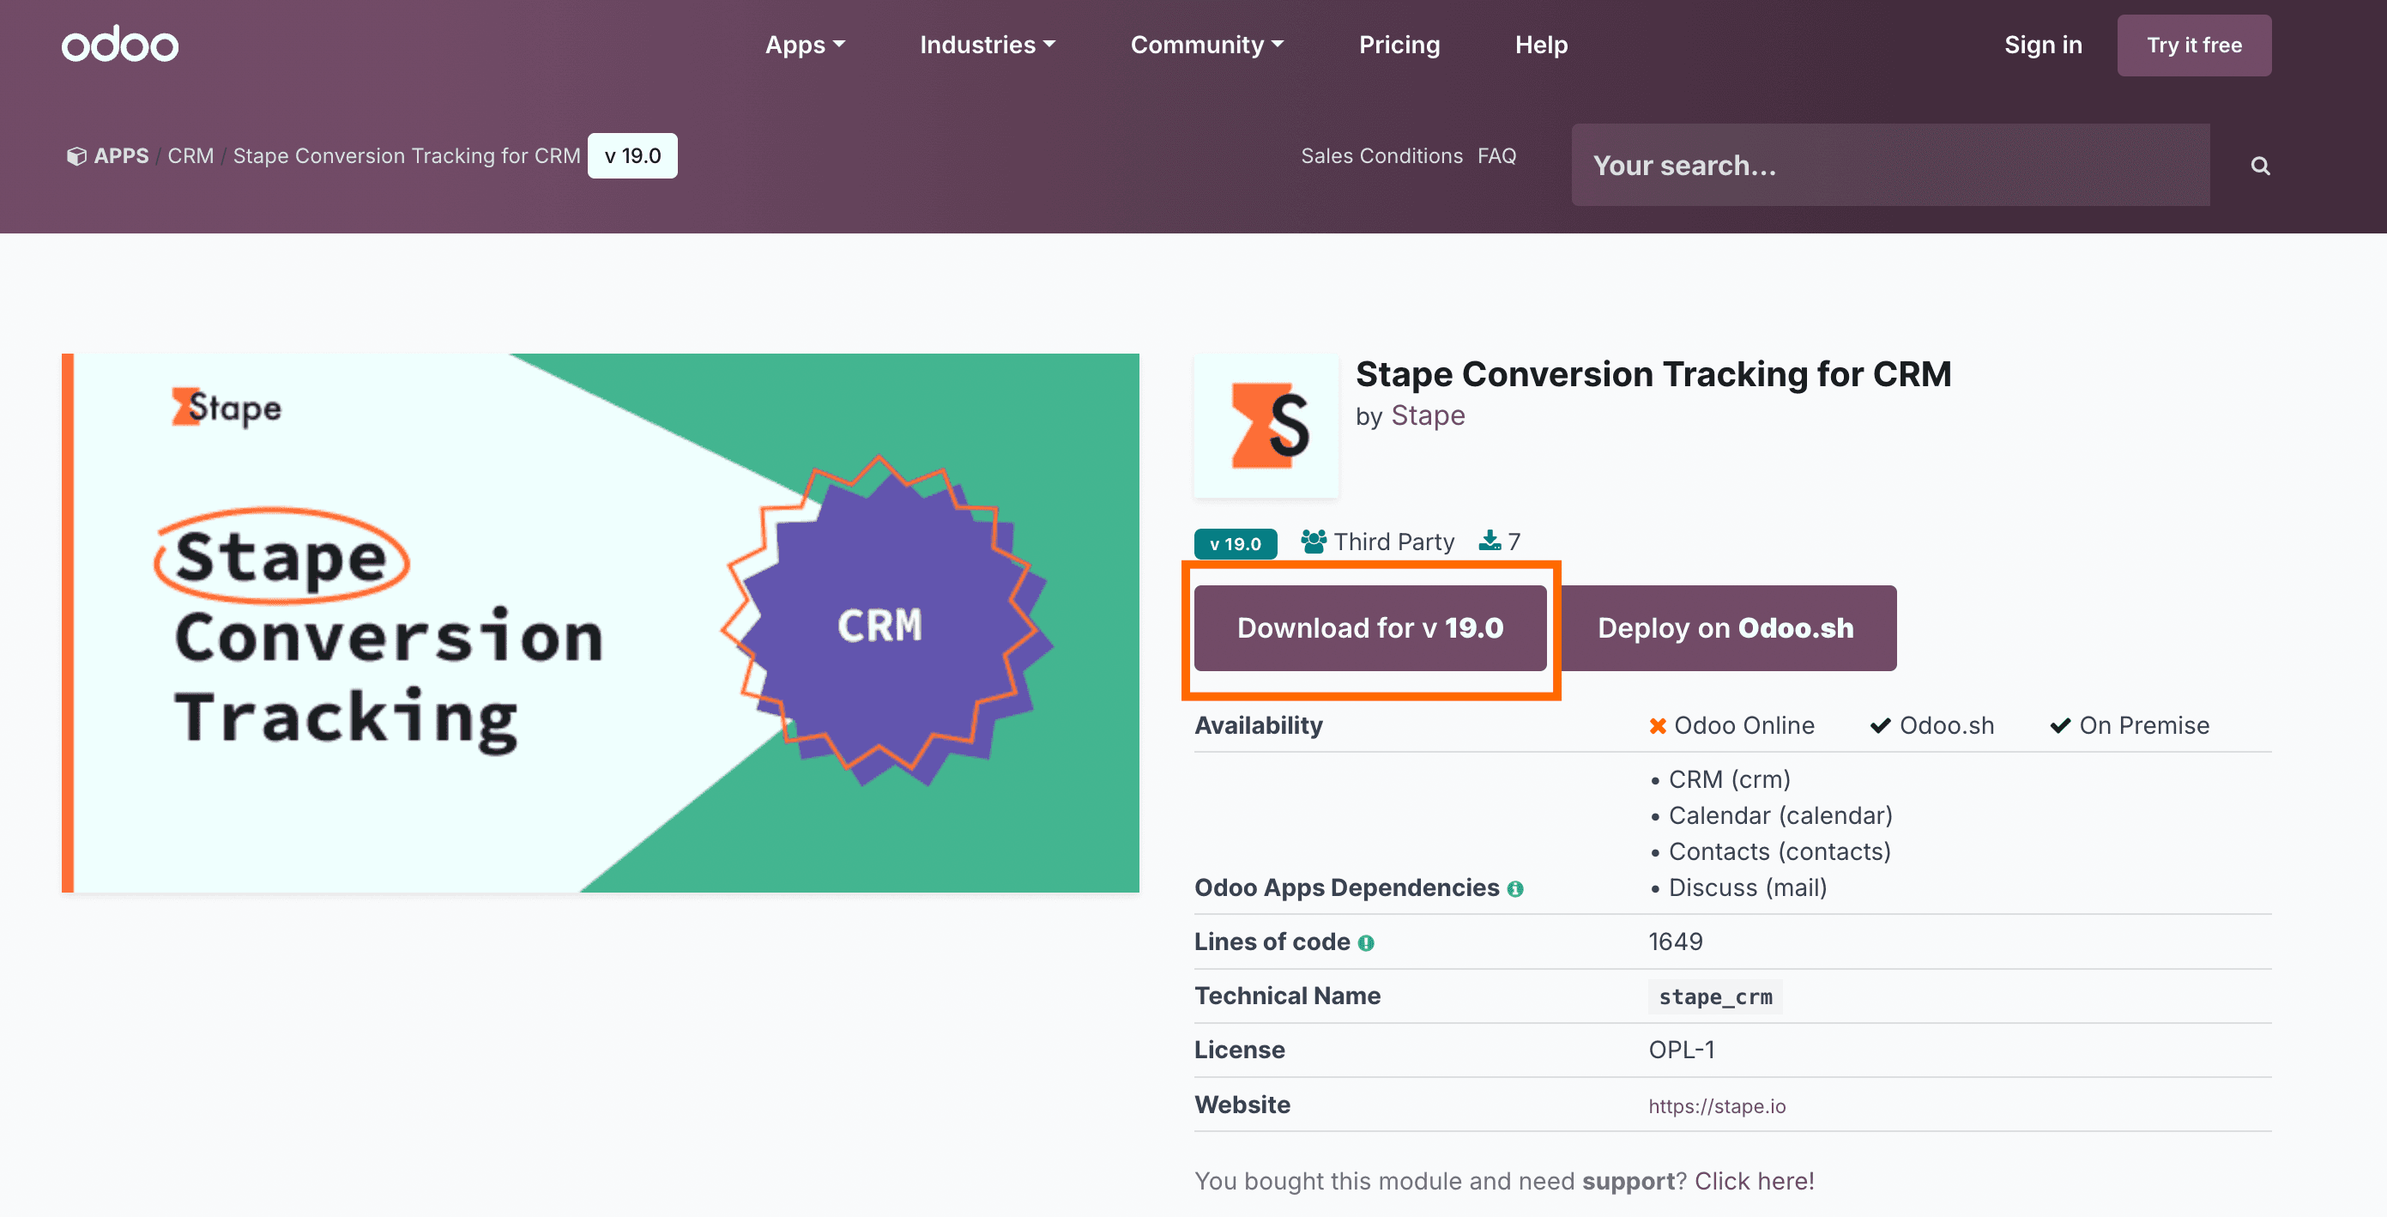Click the search input field
This screenshot has height=1217, width=2387.
point(1890,165)
